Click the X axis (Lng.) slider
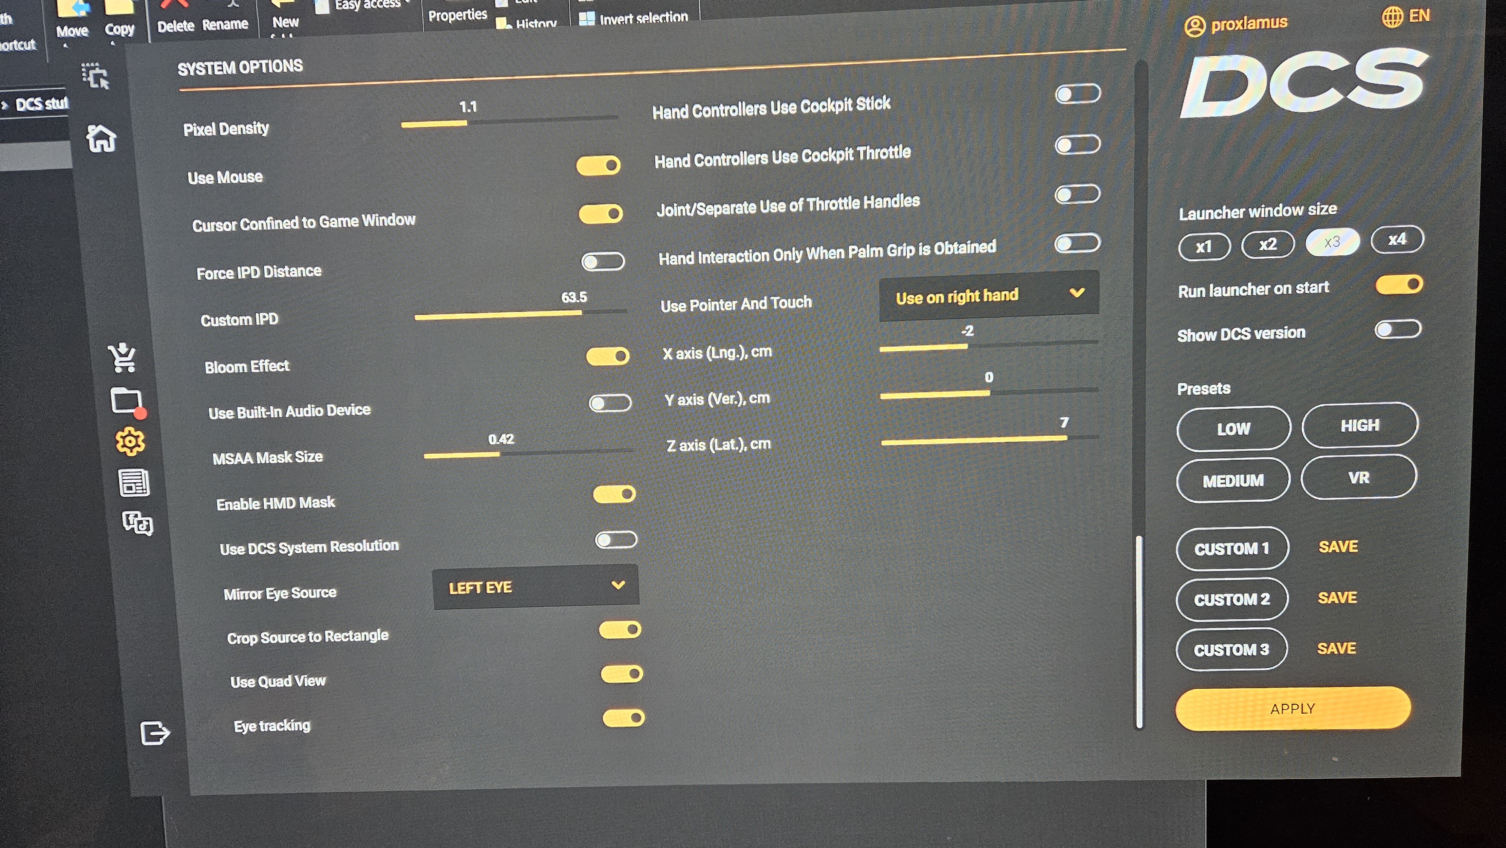The image size is (1506, 848). pyautogui.click(x=989, y=346)
